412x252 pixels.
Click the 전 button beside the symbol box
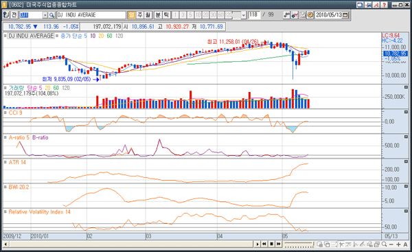pos(14,15)
